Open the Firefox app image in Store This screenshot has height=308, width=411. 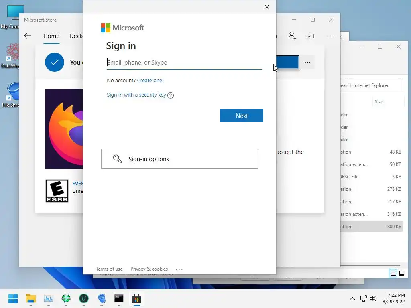click(x=64, y=129)
